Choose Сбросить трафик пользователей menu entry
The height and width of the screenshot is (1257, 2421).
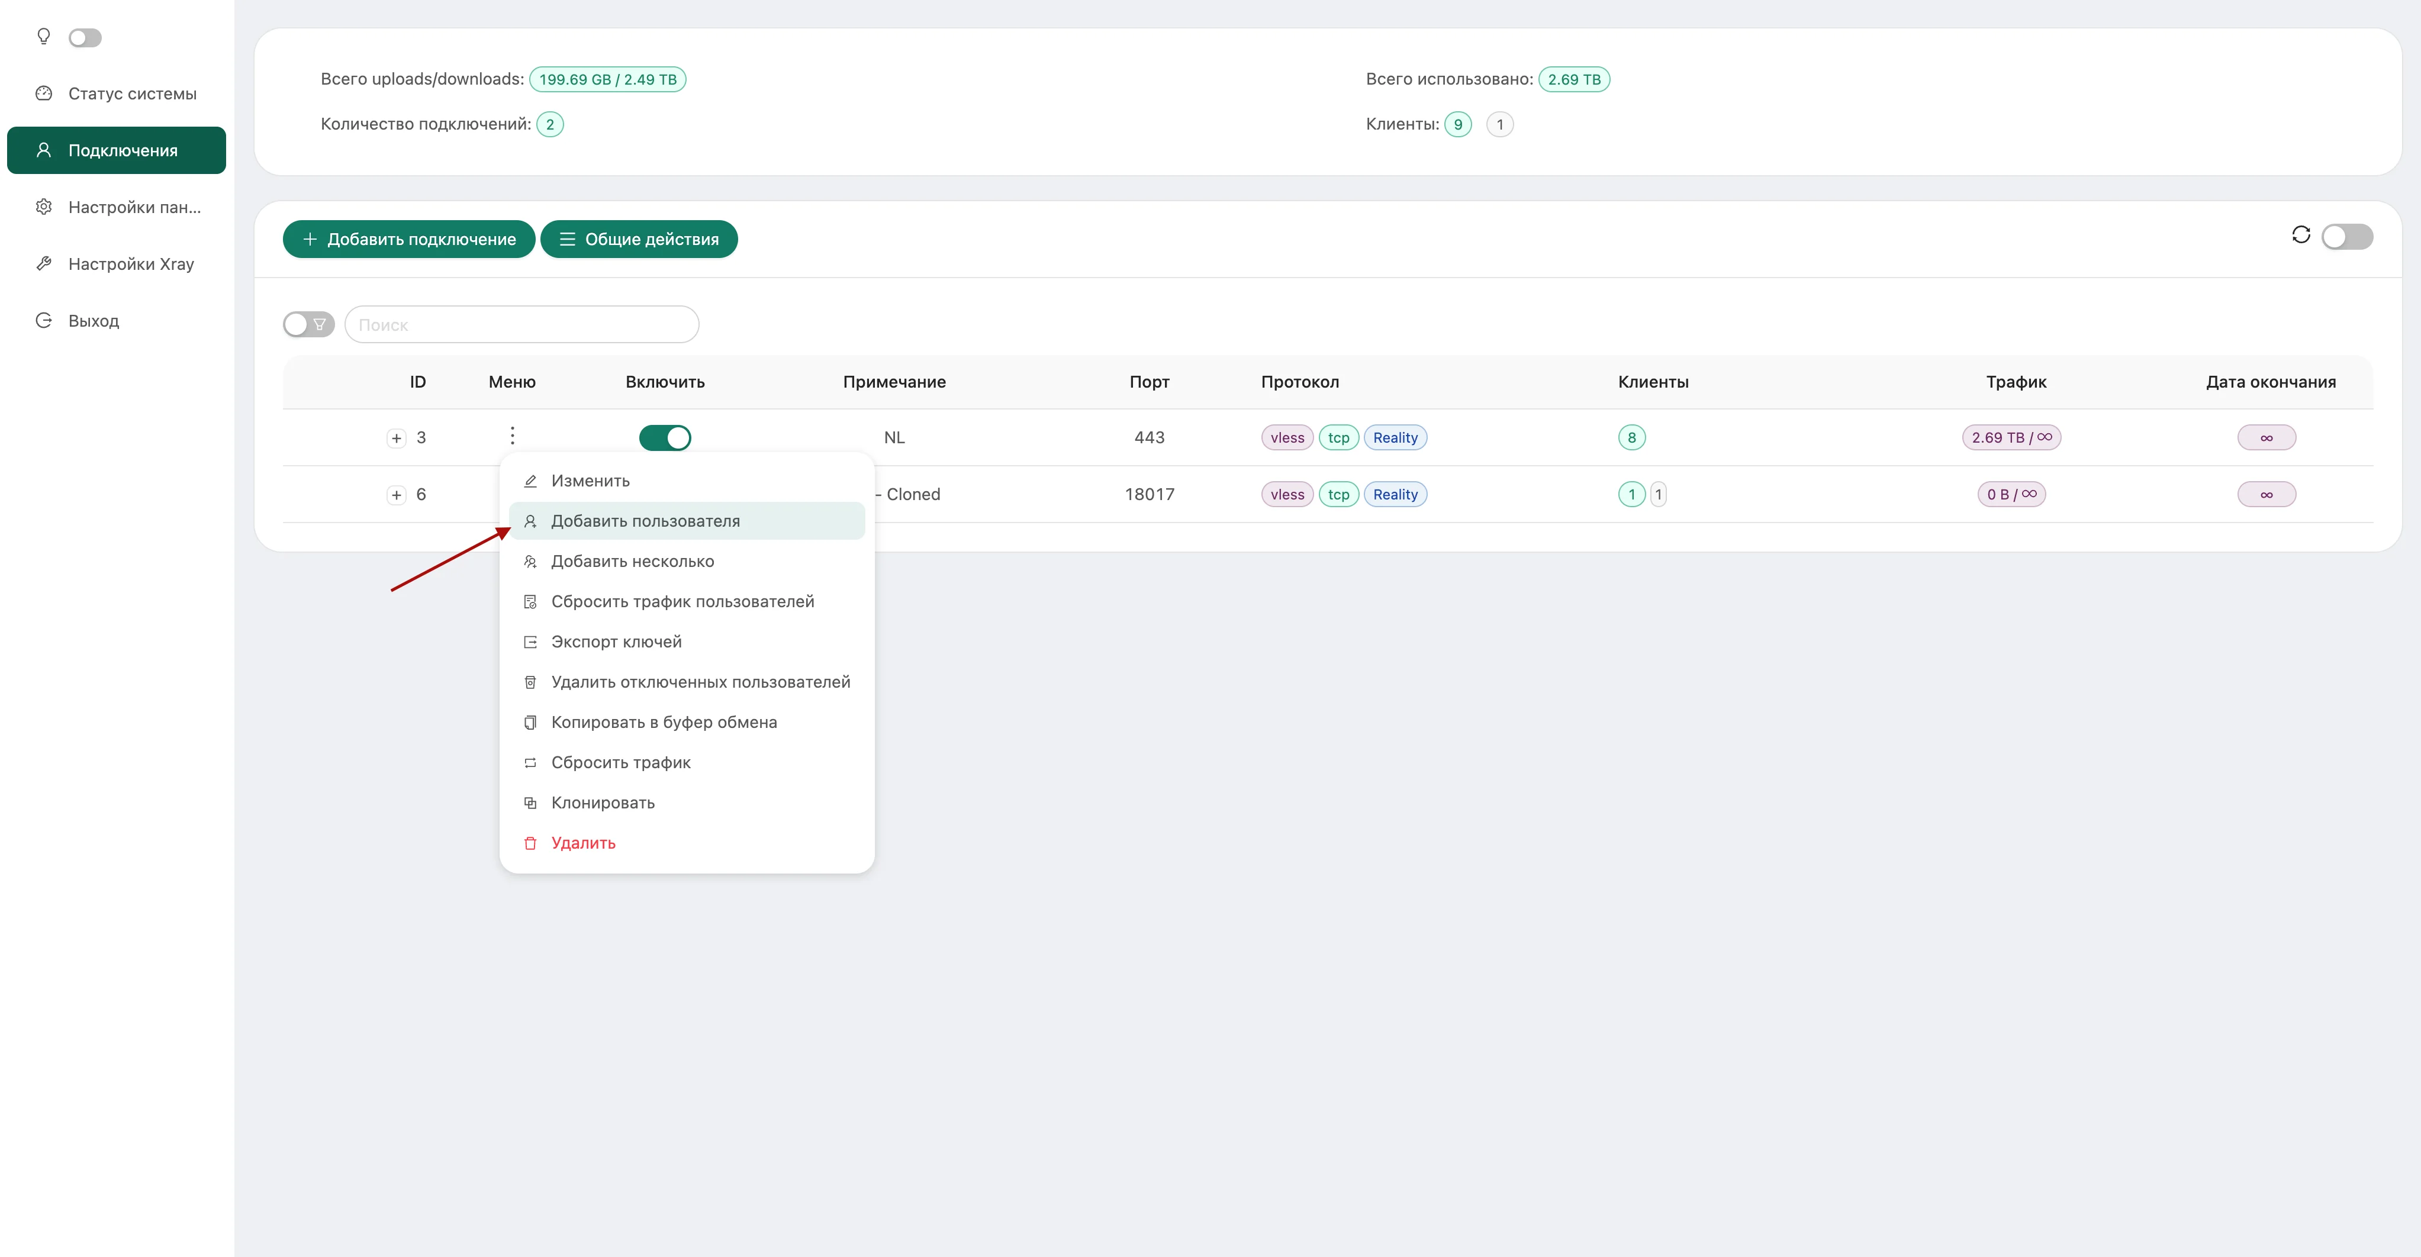[x=682, y=602]
